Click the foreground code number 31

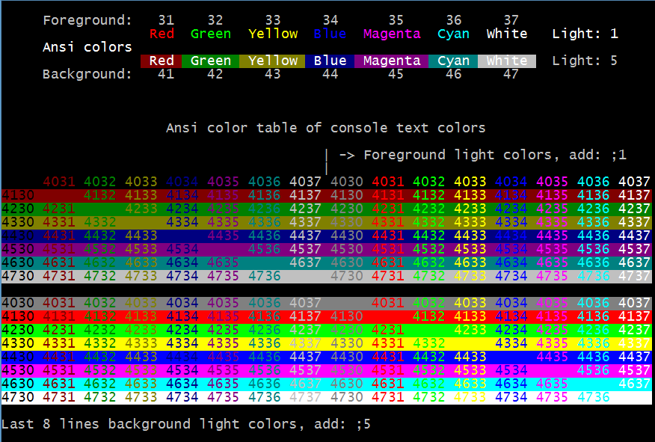pyautogui.click(x=166, y=20)
